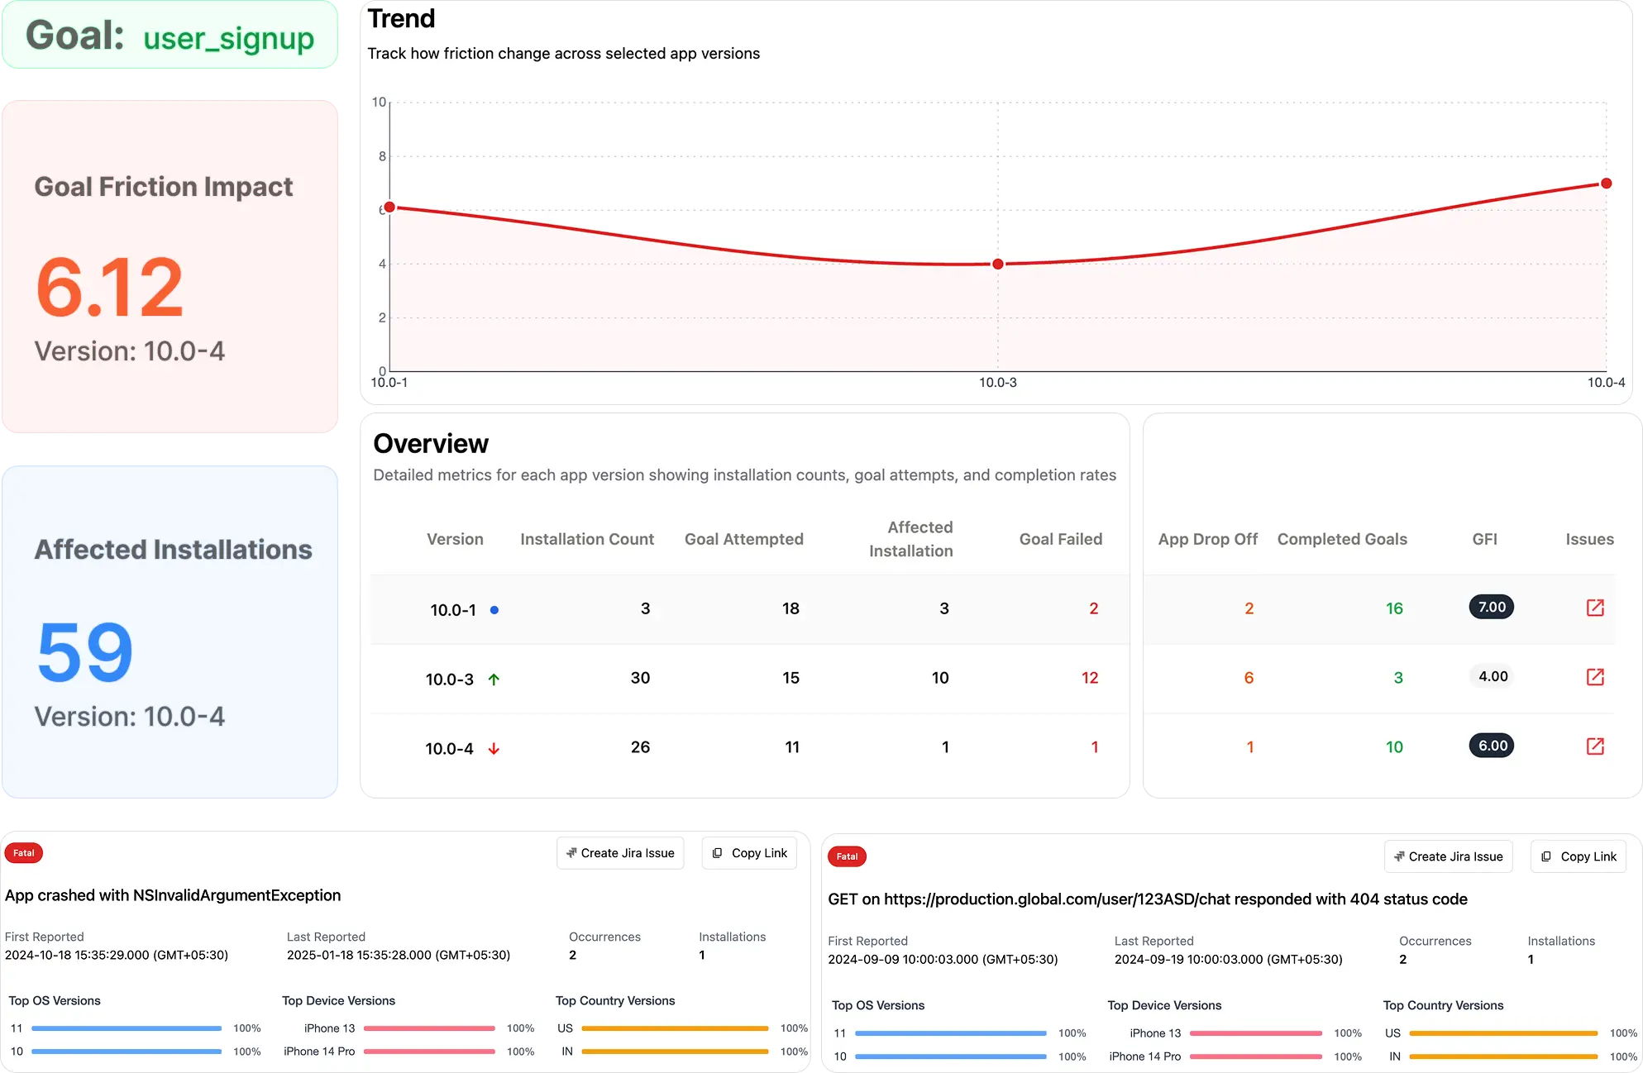Click the blue dot beside version 10.0-1
This screenshot has width=1643, height=1073.
coord(494,610)
